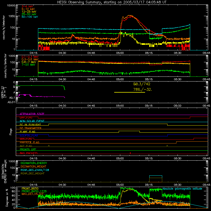The image size is (211, 211).
Task: Click the DECIMATION_ENERGY legend label
Action: pyautogui.click(x=34, y=163)
